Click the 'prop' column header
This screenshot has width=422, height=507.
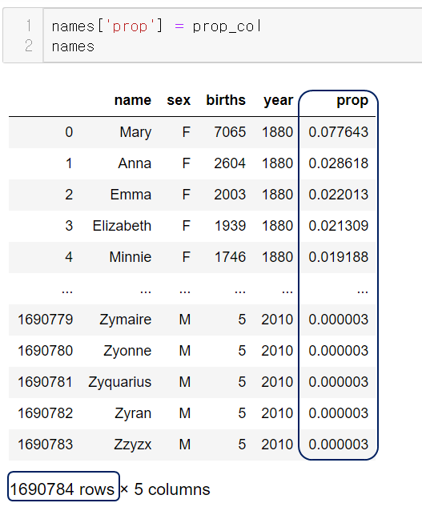(x=352, y=101)
